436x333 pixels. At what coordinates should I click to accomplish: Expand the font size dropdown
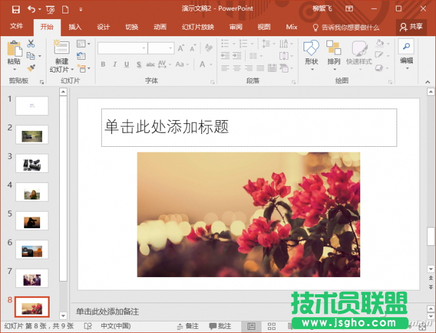pyautogui.click(x=170, y=48)
